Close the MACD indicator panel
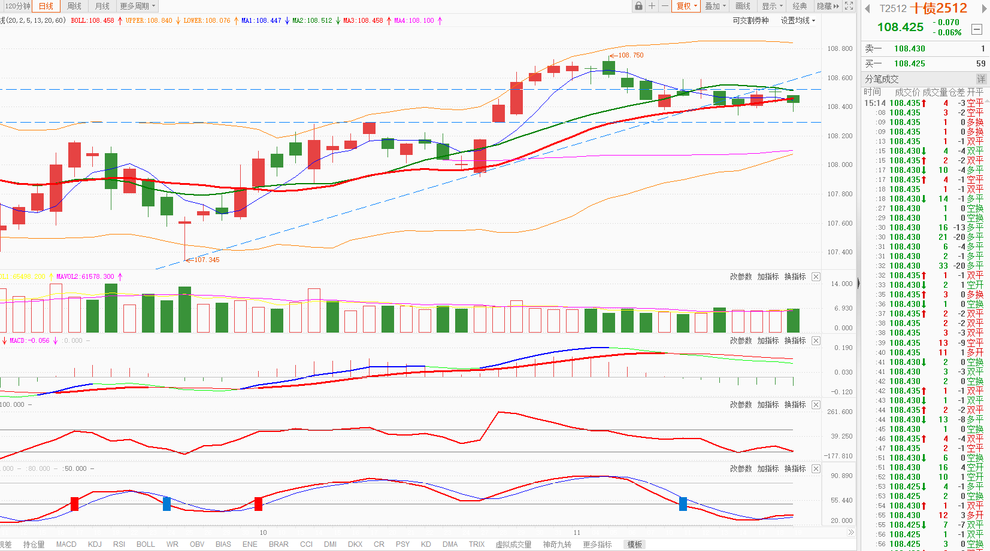The height and width of the screenshot is (551, 990). pos(816,341)
